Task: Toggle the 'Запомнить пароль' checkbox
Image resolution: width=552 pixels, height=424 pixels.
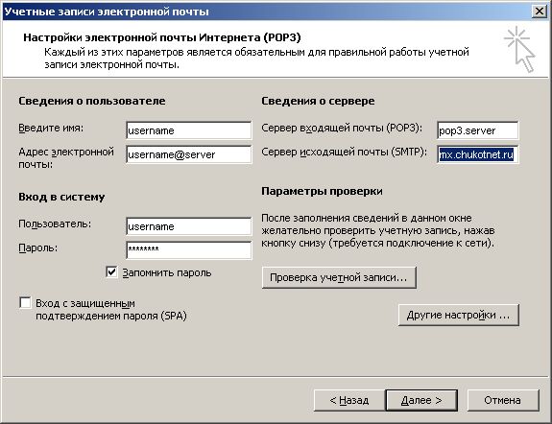Action: (x=111, y=272)
